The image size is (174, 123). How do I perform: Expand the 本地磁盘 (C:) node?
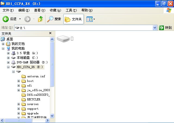click(x=8, y=58)
